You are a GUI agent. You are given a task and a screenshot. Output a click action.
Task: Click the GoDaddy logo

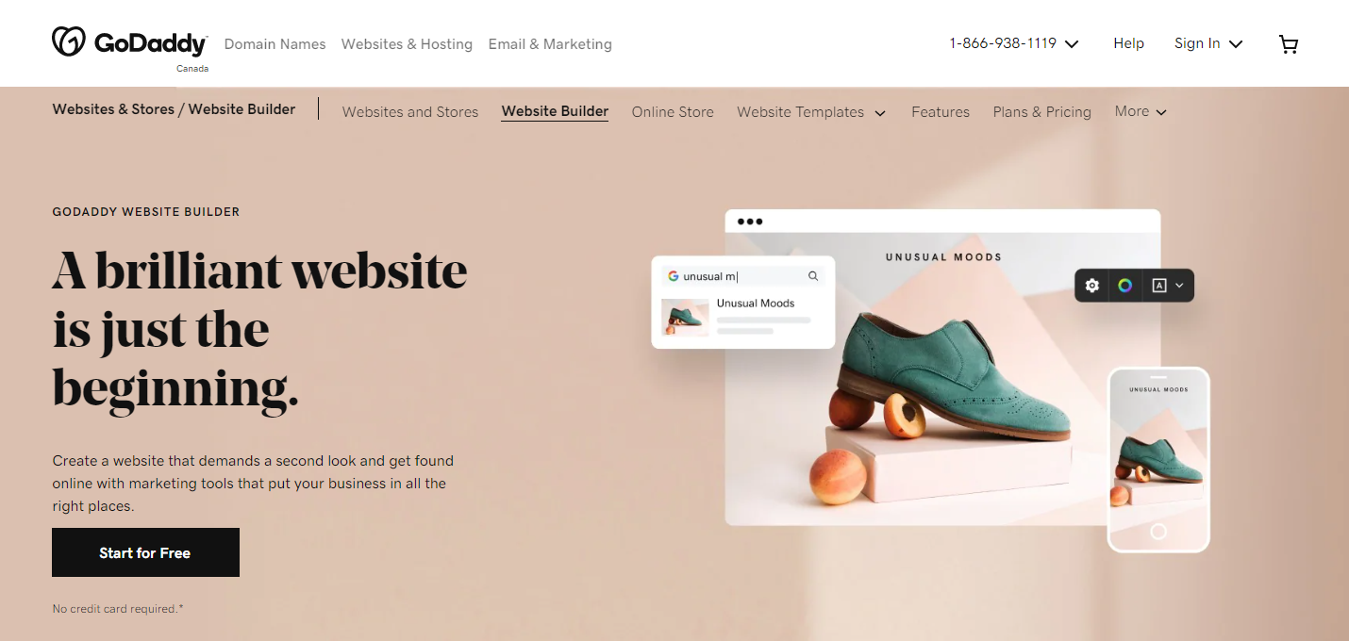click(x=129, y=42)
